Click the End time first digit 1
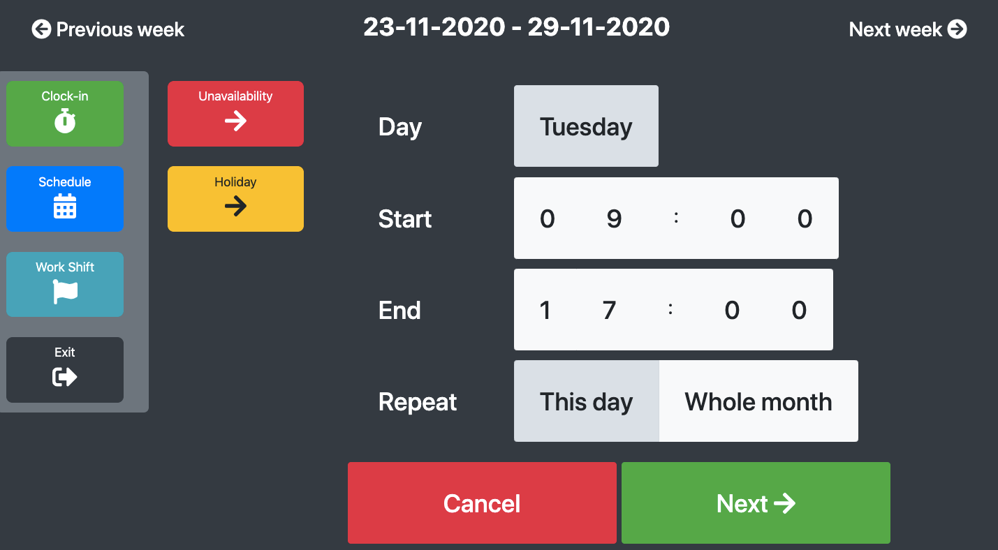998x550 pixels. (x=545, y=311)
